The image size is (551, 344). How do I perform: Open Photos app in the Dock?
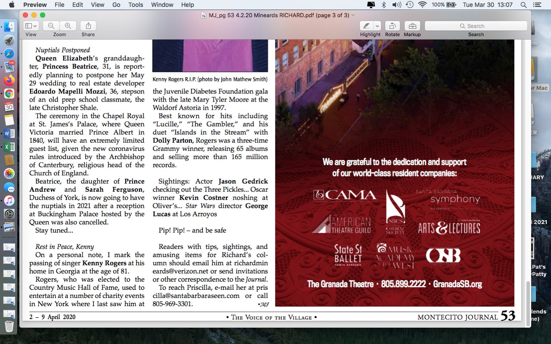point(9,173)
